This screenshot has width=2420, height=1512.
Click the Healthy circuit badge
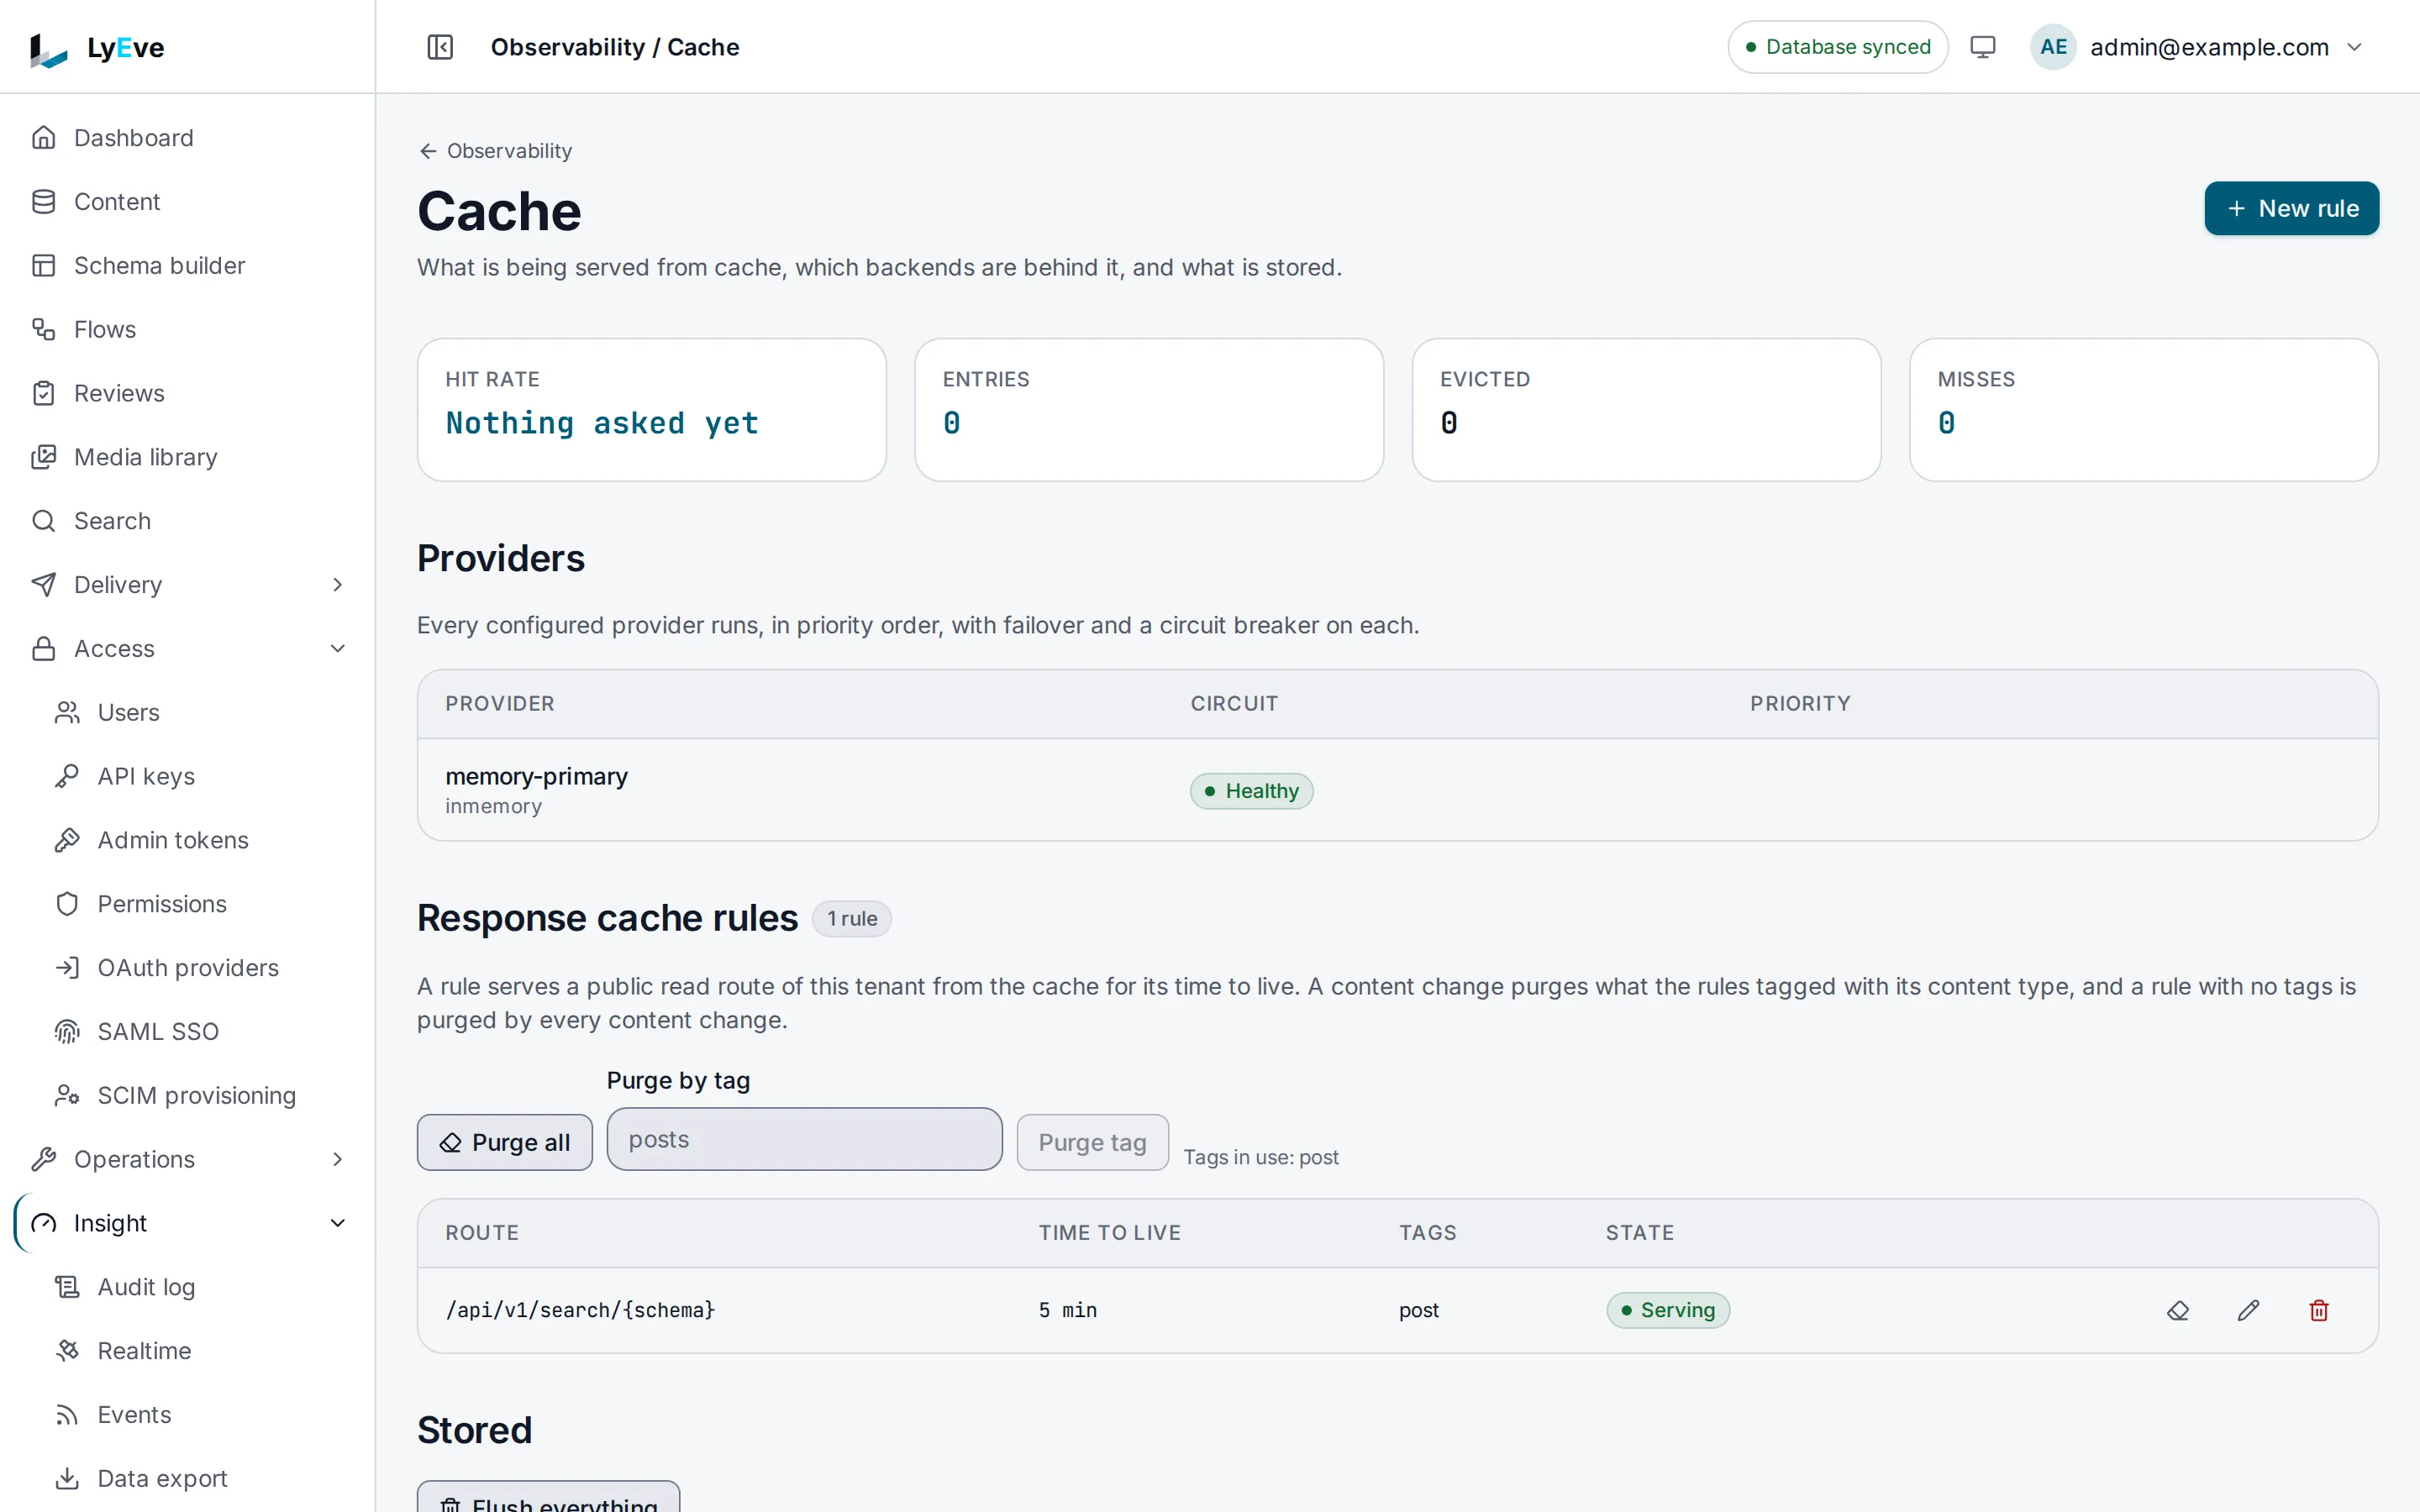(x=1251, y=791)
